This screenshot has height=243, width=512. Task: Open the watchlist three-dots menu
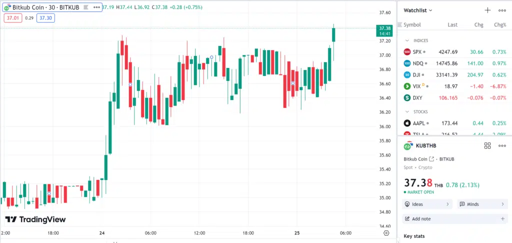click(502, 10)
